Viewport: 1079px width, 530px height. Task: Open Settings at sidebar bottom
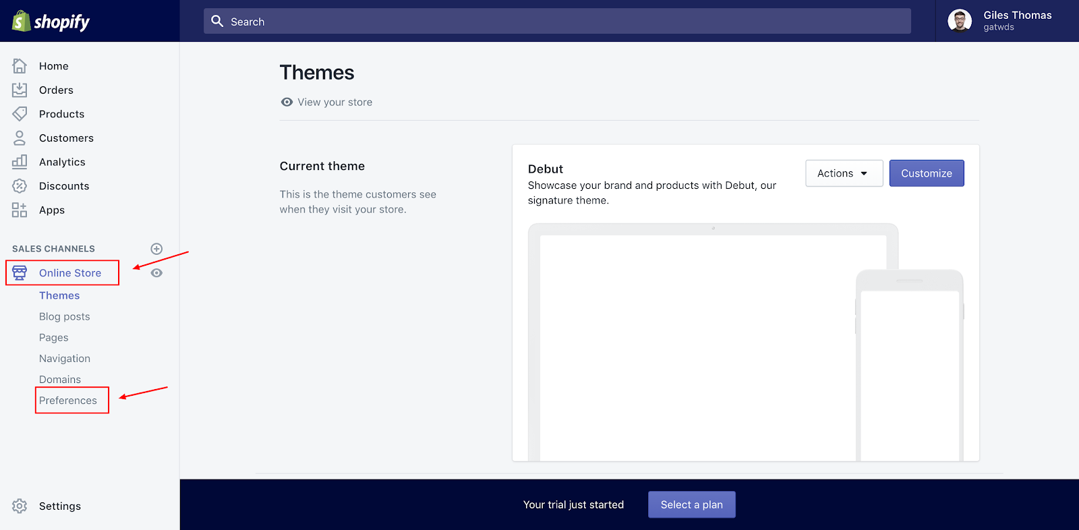(60, 506)
